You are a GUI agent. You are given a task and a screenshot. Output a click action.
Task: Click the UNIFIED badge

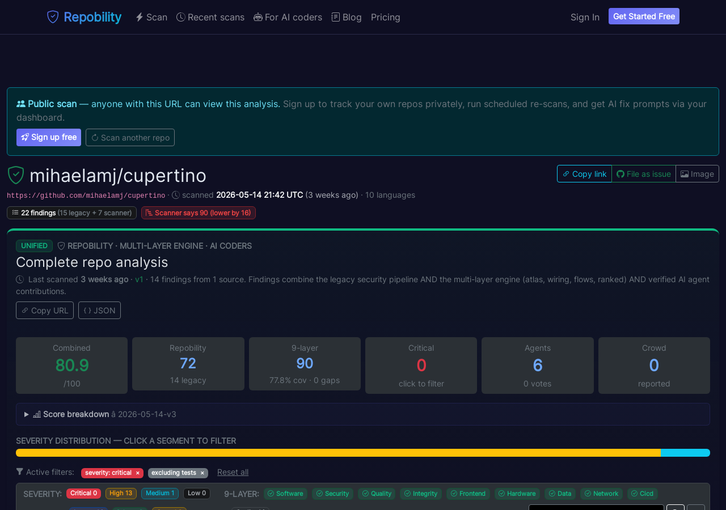point(34,246)
